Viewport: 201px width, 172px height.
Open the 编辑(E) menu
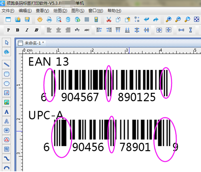25,11
